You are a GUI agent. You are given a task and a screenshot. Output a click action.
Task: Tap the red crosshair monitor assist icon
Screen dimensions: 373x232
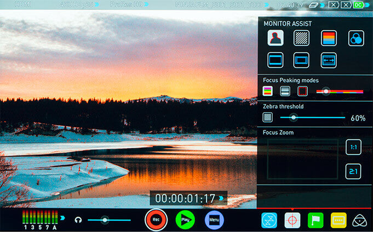(292, 220)
